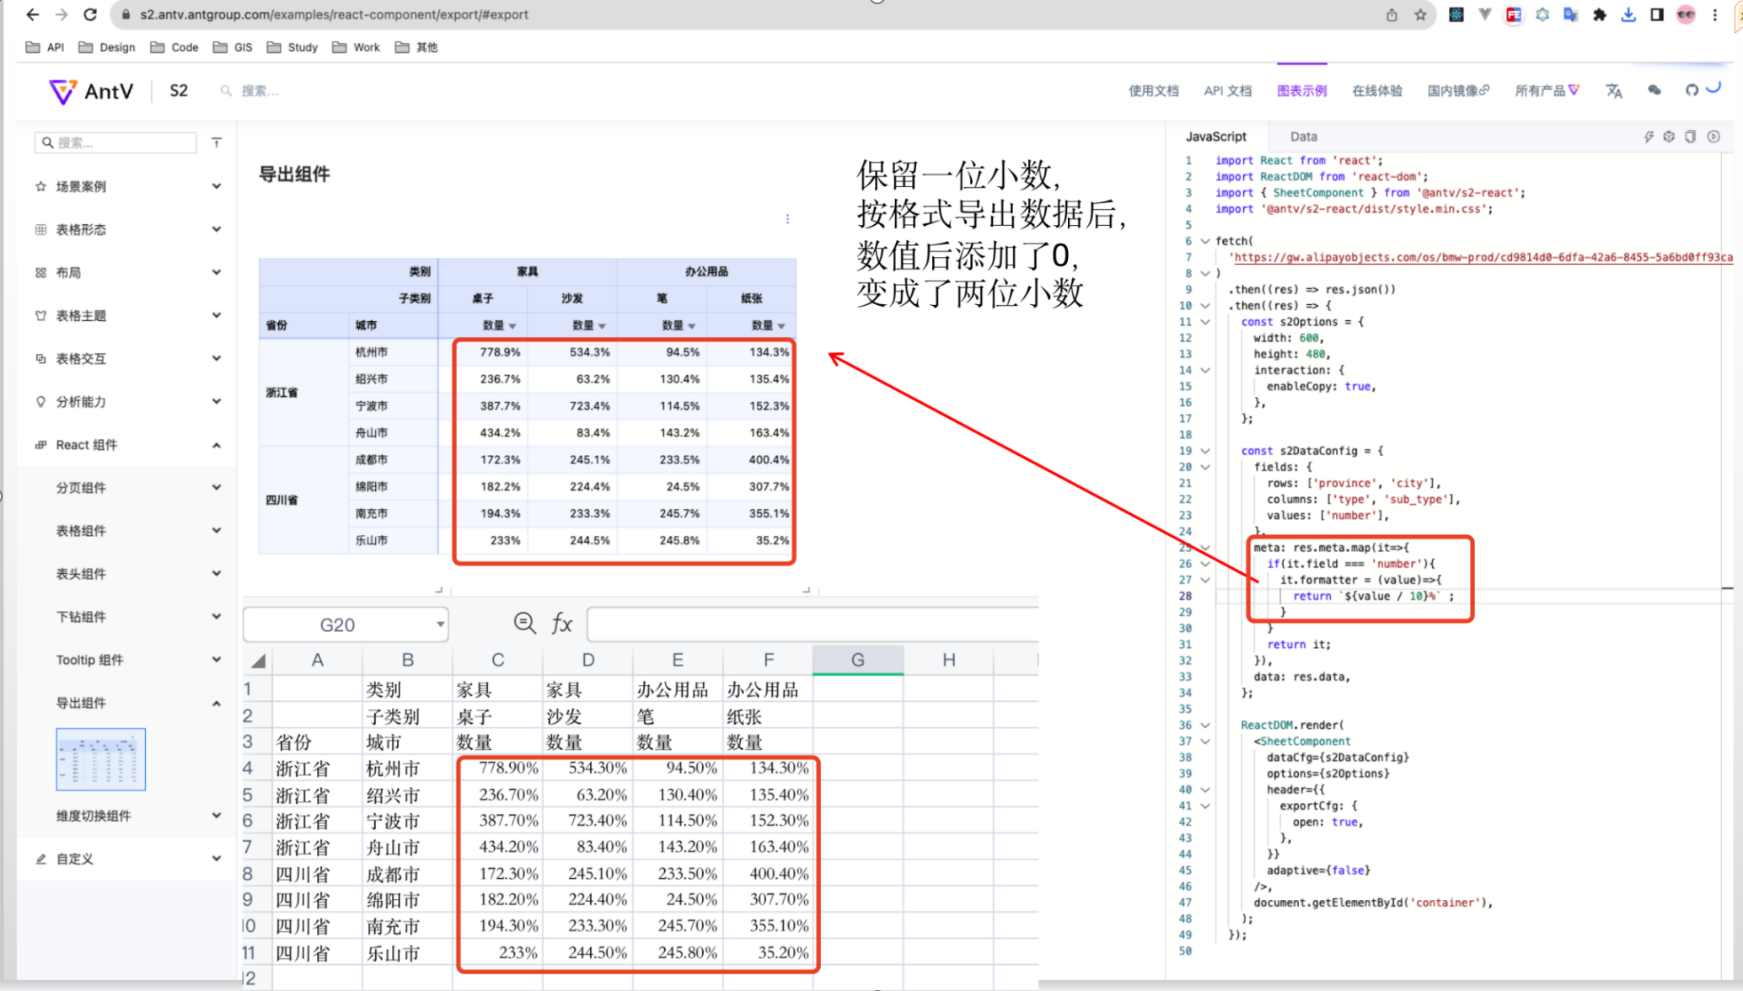Click the code prettify lightning icon
The height and width of the screenshot is (991, 1743).
[1649, 137]
